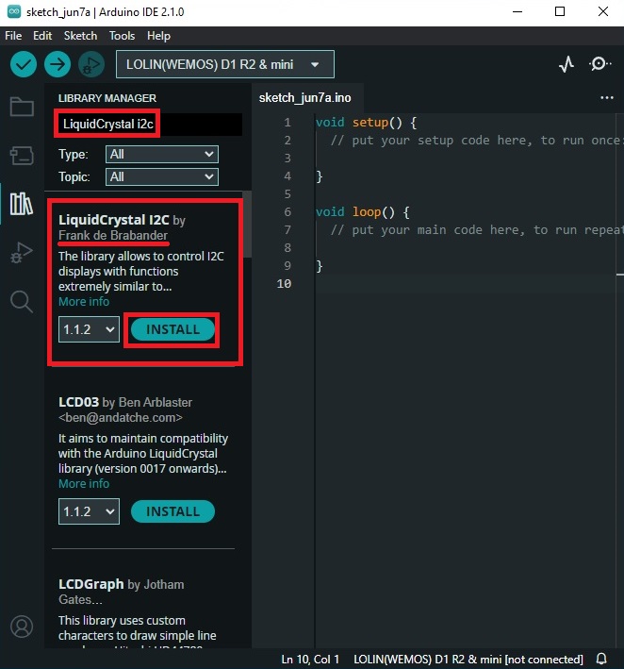Install the LCD03 library
This screenshot has height=669, width=624.
[x=172, y=511]
